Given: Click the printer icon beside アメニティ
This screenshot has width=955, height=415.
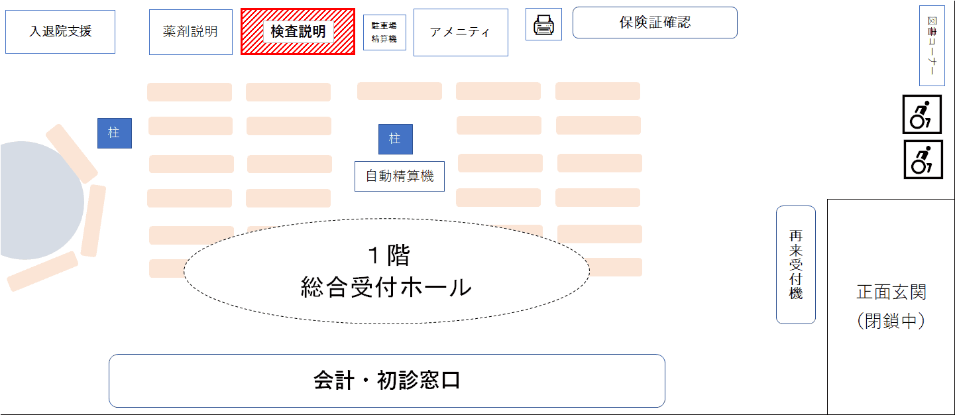Looking at the screenshot, I should pos(543,25).
